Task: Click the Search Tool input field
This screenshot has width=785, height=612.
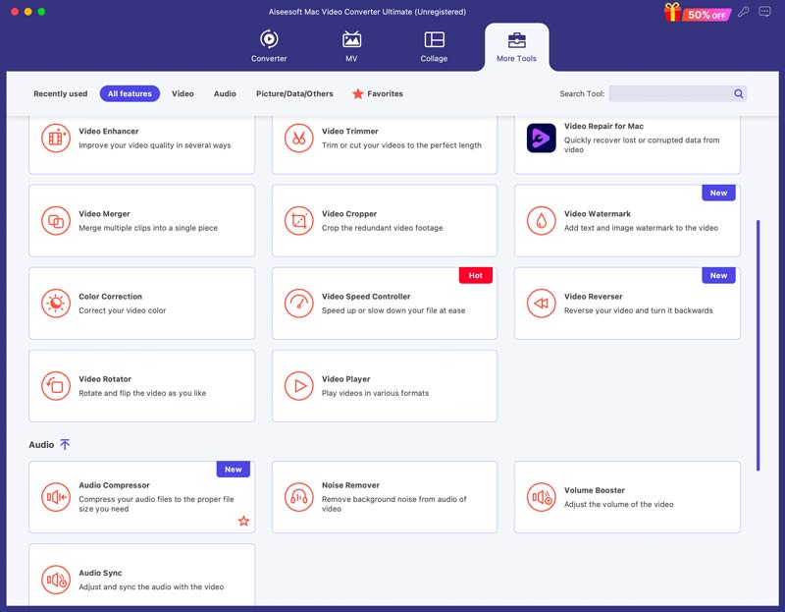Action: point(670,94)
